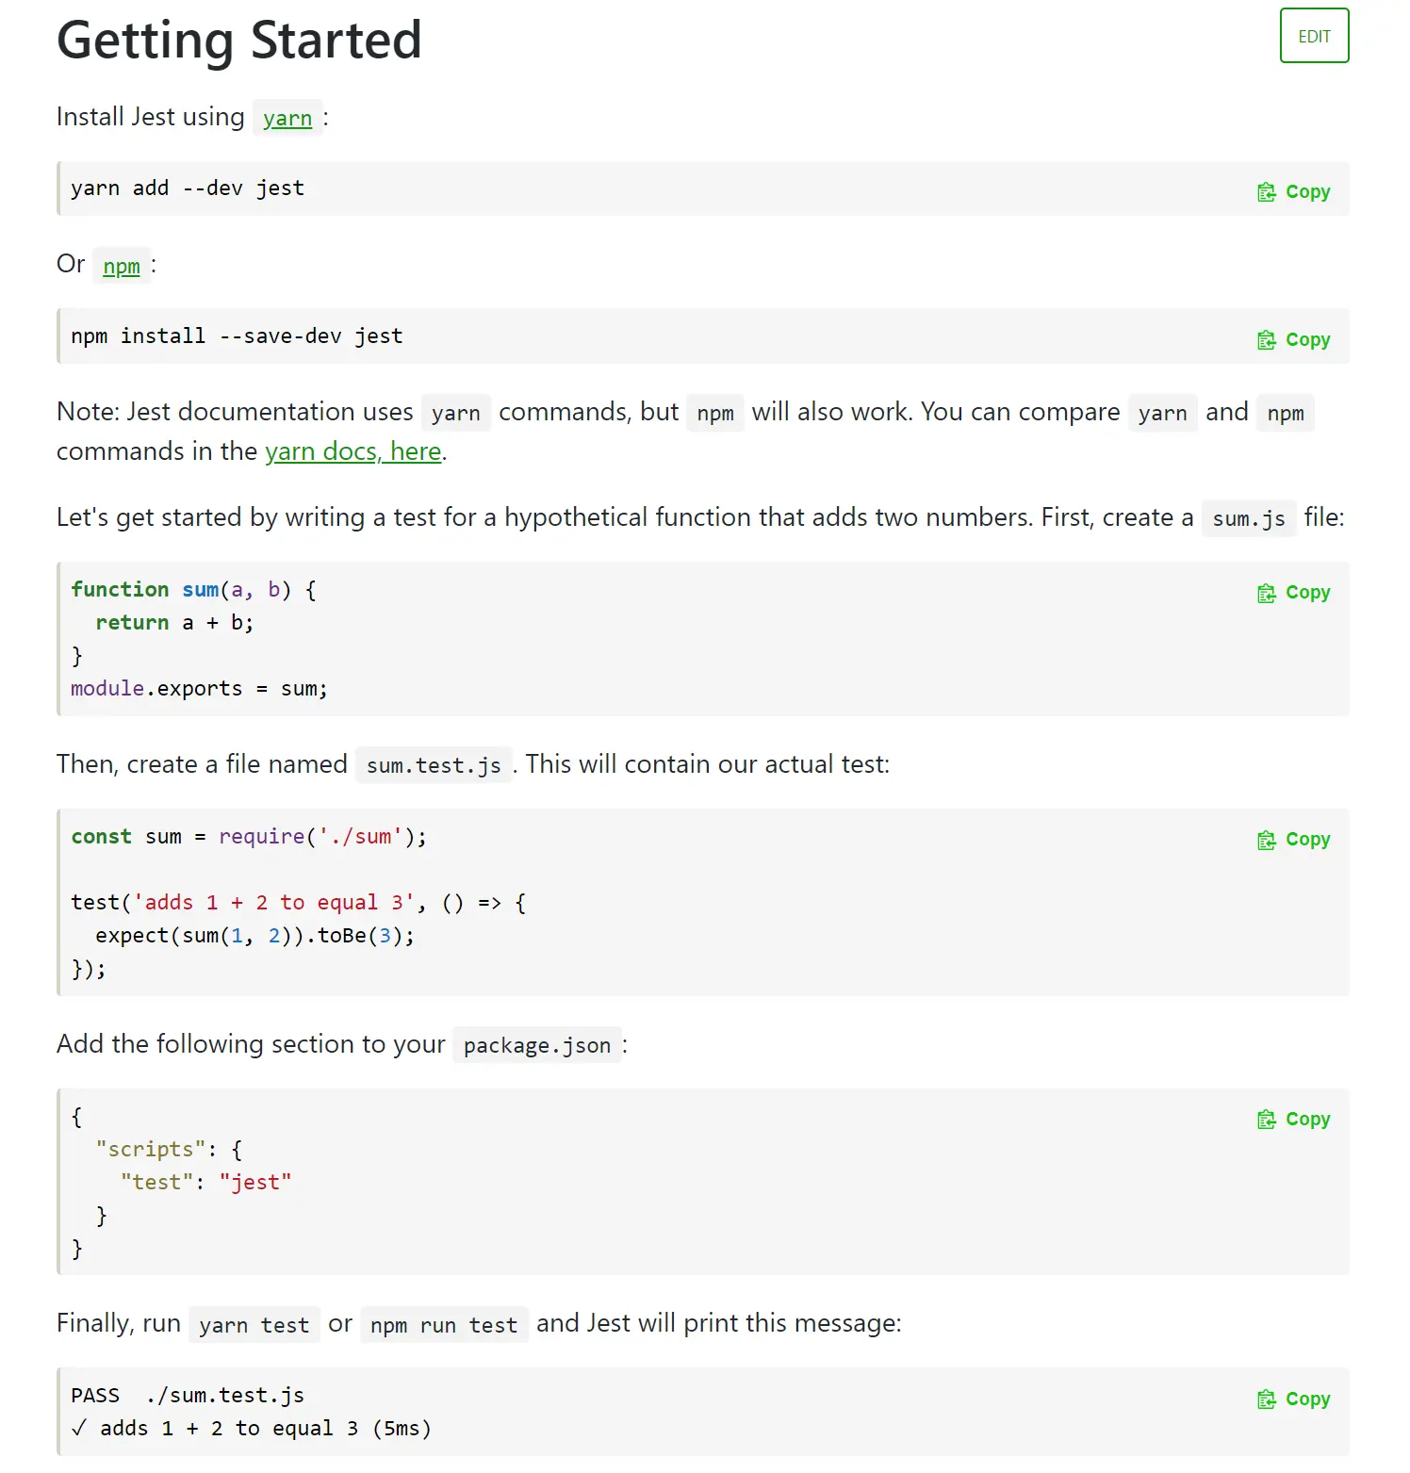The image size is (1410, 1473).
Task: Open the npm link after 'Or'
Action: [x=122, y=267]
